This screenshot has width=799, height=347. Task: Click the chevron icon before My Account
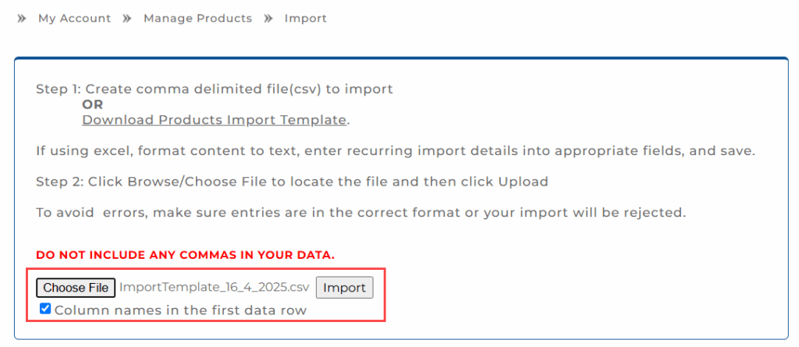[22, 18]
